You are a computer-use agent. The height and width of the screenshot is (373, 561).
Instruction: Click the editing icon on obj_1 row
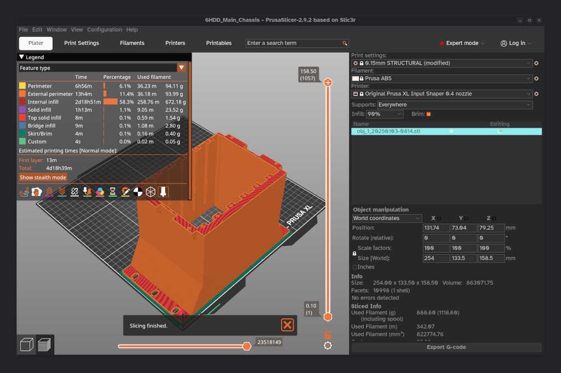(500, 131)
